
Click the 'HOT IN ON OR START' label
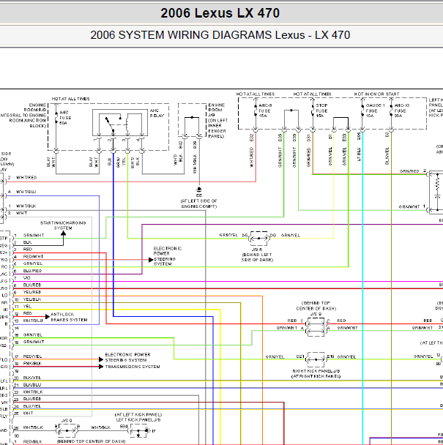(x=376, y=94)
